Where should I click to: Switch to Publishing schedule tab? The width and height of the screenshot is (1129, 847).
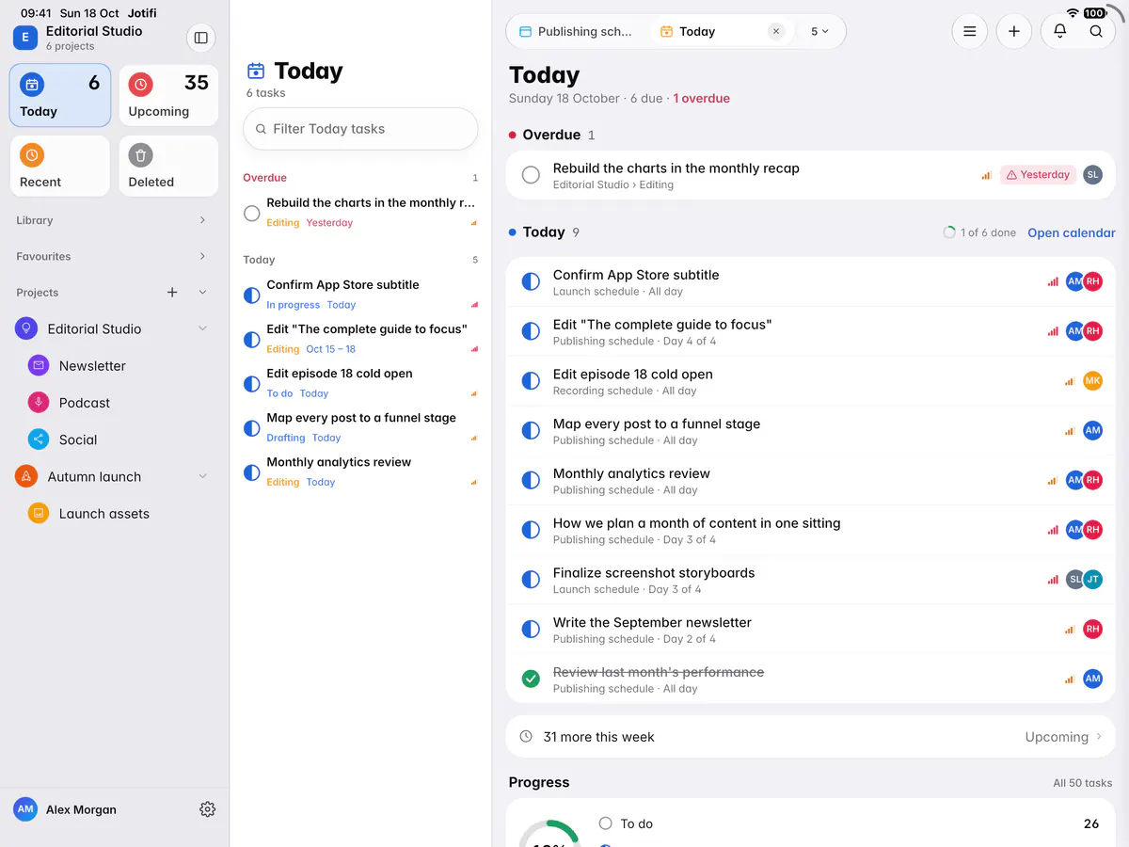pyautogui.click(x=578, y=31)
